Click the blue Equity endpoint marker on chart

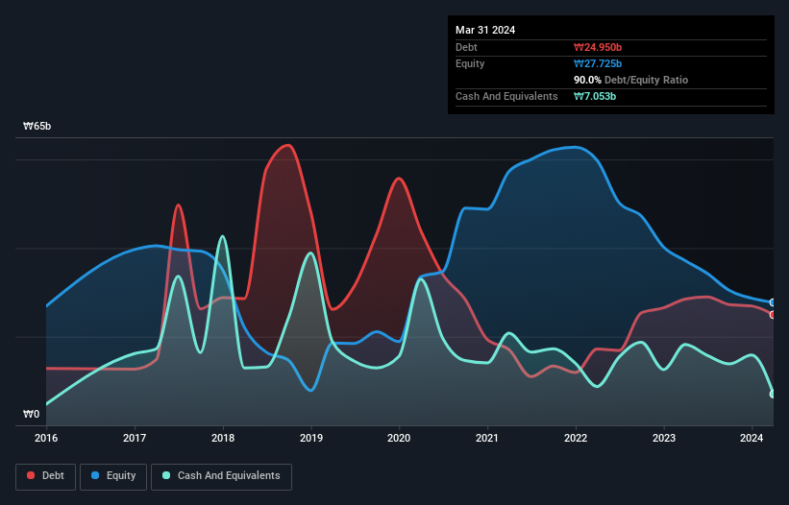pos(773,302)
